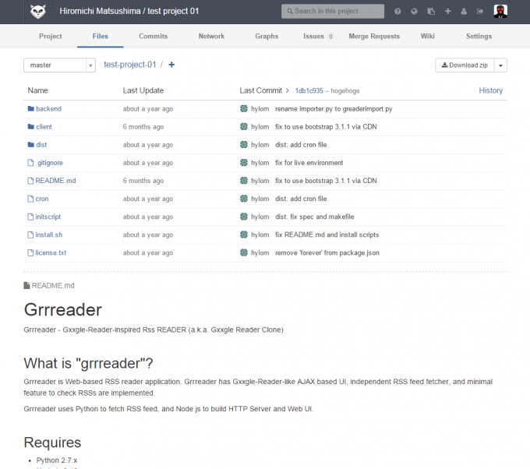
Task: Click the Download zip button
Action: pyautogui.click(x=465, y=65)
